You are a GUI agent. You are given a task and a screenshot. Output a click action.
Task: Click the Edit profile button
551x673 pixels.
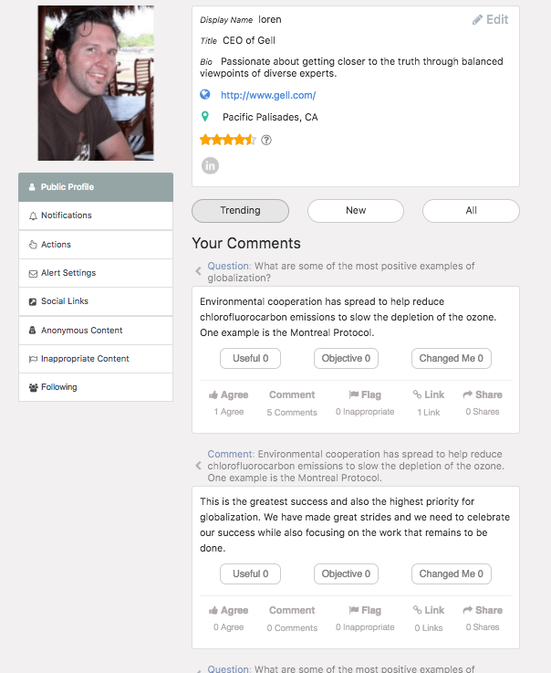(491, 19)
